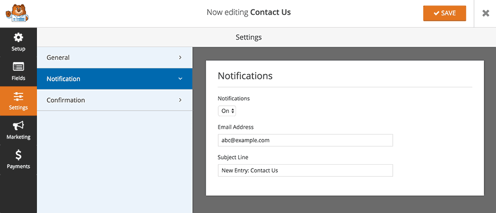
Task: Click the Notifications panel heading
Action: pyautogui.click(x=245, y=76)
